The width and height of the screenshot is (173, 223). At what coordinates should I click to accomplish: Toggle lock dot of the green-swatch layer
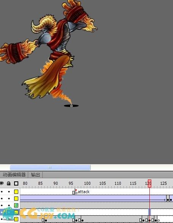click(x=9, y=205)
